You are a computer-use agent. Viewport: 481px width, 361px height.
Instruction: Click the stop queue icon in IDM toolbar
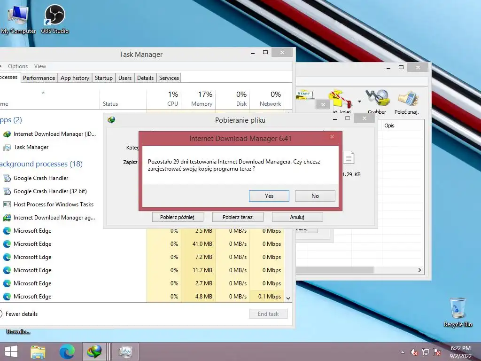click(x=340, y=100)
